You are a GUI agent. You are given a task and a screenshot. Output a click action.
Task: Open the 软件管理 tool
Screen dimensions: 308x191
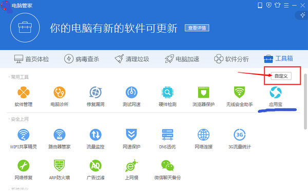pos(24,96)
